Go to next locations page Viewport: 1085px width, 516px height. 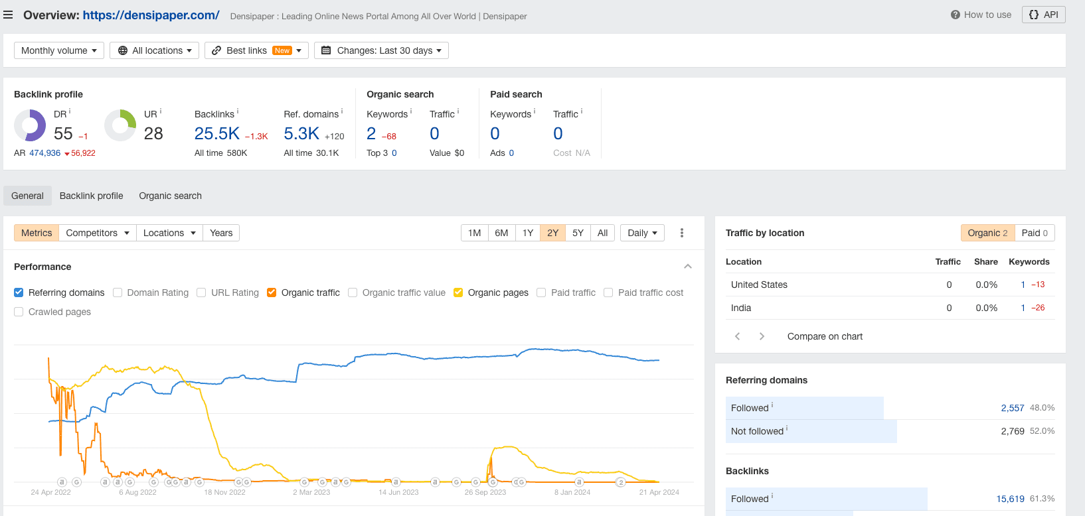[762, 336]
